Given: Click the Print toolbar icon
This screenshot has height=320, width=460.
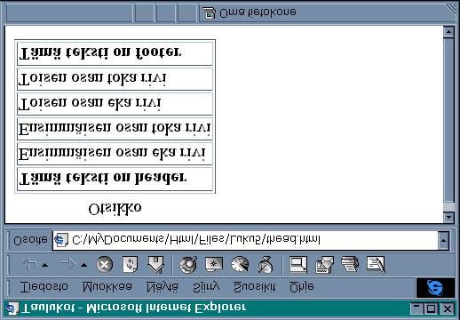Looking at the screenshot, I should pyautogui.click(x=350, y=264).
